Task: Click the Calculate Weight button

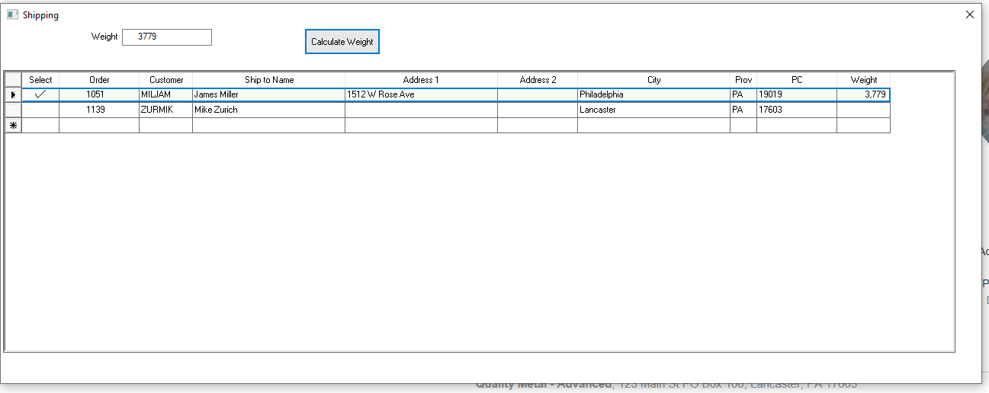Action: pyautogui.click(x=342, y=42)
